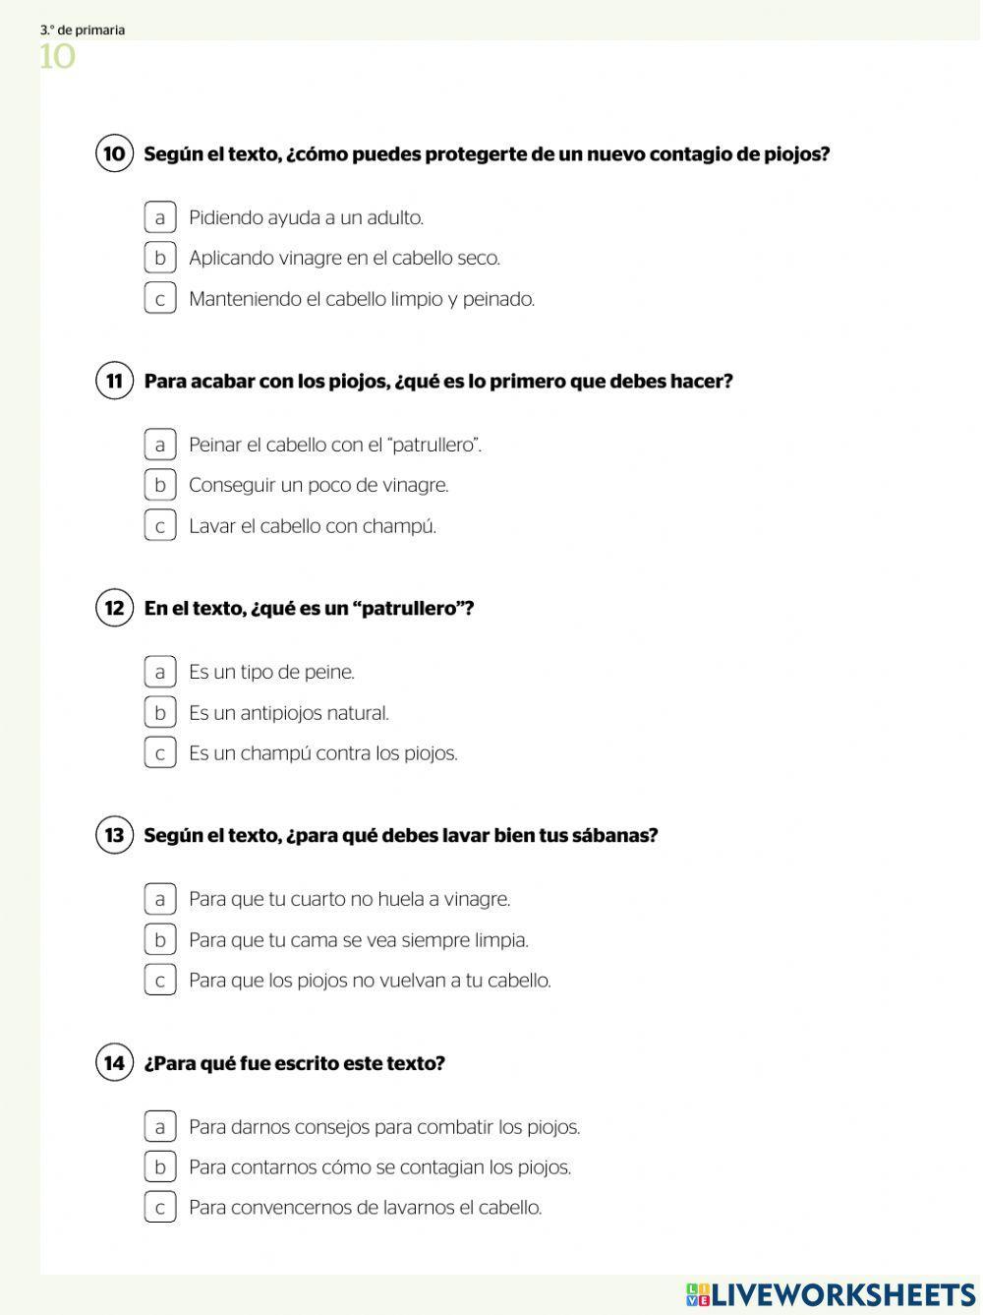
Task: Select option a 'Para darnos consejos para combatir los piojos'
Action: tap(159, 1126)
